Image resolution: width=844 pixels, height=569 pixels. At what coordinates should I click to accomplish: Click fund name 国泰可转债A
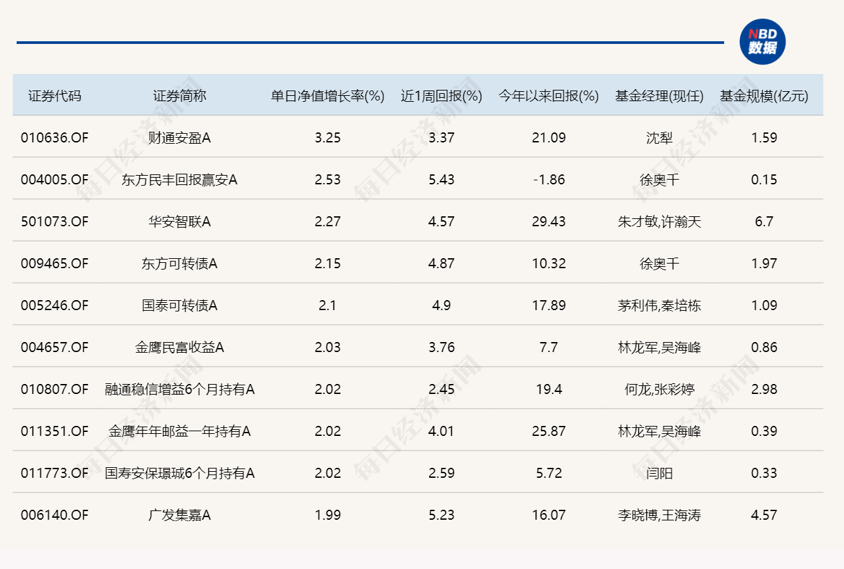(180, 305)
